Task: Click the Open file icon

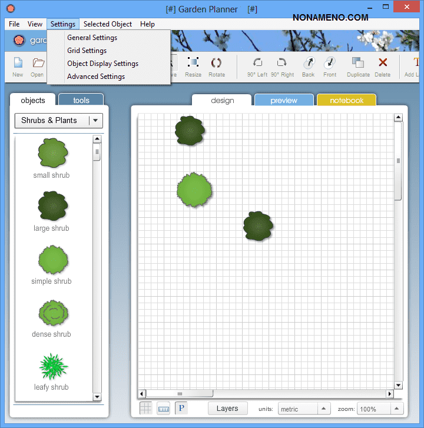Action: coord(38,64)
